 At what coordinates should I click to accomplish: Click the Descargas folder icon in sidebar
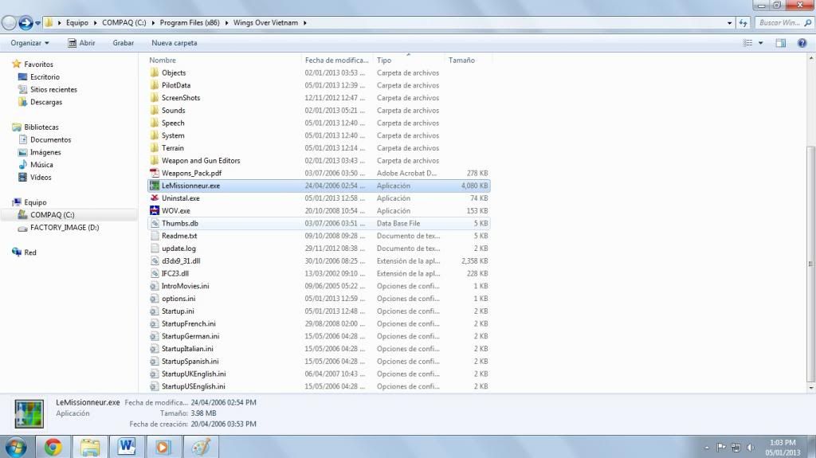[x=22, y=102]
